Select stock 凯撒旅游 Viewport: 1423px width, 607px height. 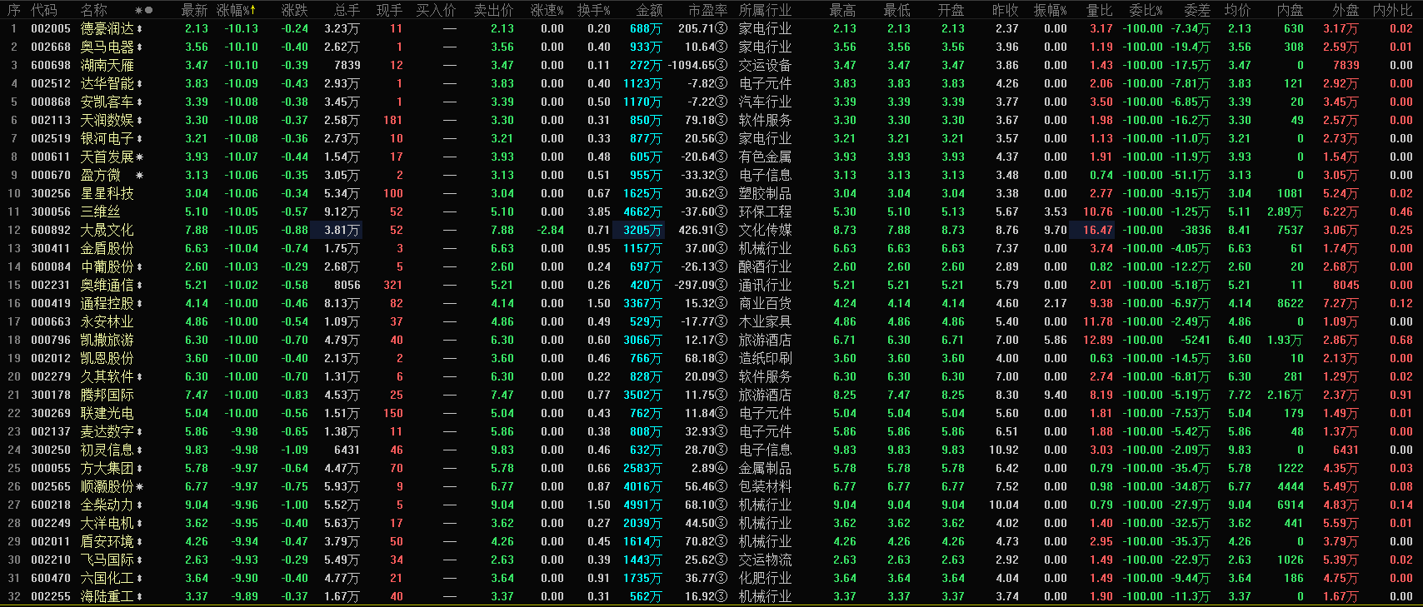107,340
